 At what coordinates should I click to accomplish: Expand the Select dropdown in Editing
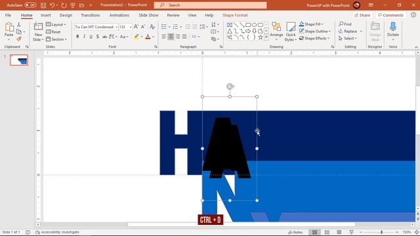click(x=348, y=39)
